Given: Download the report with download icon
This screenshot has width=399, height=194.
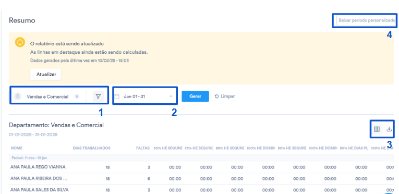Looking at the screenshot, I should pyautogui.click(x=389, y=129).
